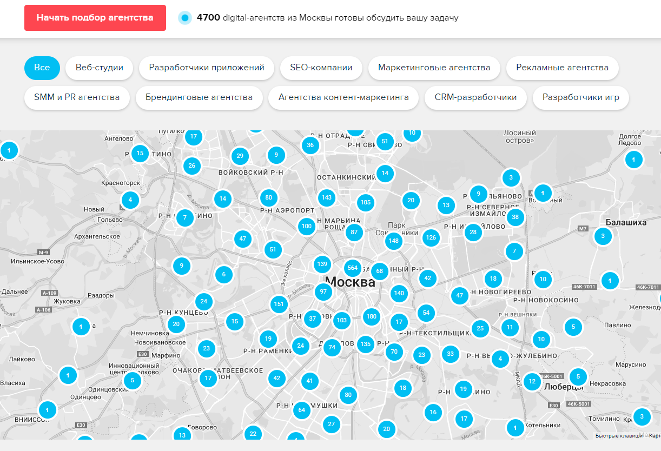Select the CRM-разработчики category

click(475, 97)
